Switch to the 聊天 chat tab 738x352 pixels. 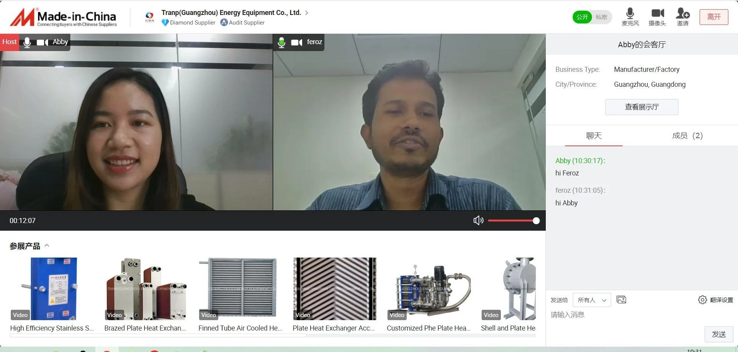[x=593, y=136]
